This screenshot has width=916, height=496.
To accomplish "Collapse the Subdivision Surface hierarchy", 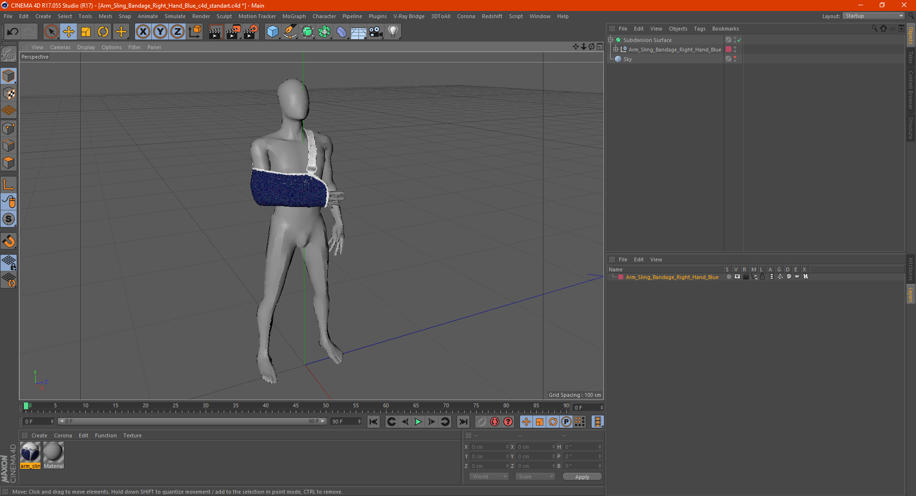I will pyautogui.click(x=610, y=40).
